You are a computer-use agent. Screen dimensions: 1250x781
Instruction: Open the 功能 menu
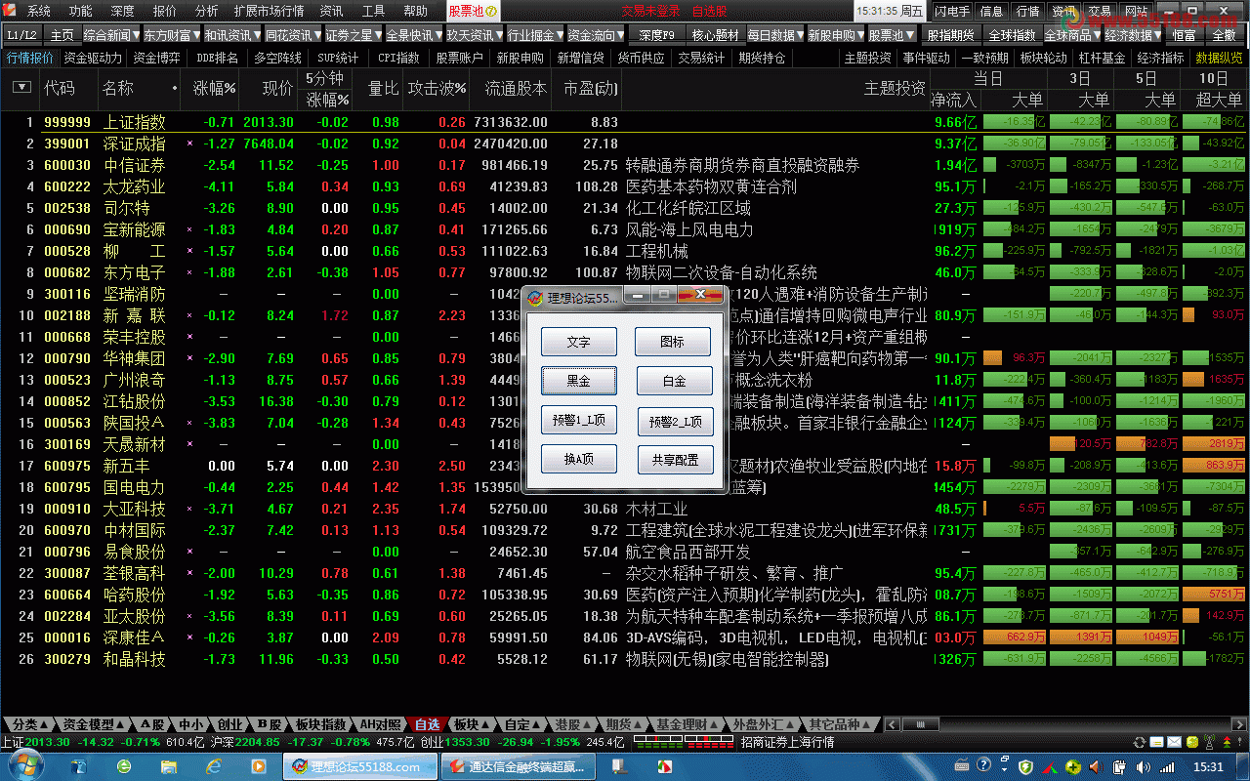[x=80, y=11]
